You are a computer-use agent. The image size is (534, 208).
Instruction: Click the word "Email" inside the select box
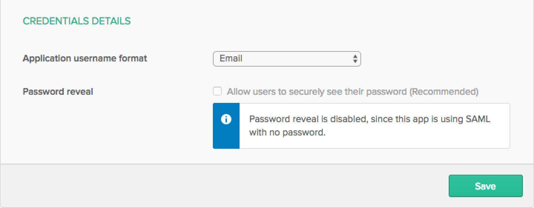231,58
